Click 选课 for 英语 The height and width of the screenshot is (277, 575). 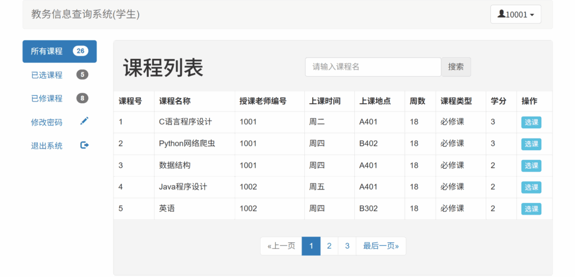pos(531,209)
